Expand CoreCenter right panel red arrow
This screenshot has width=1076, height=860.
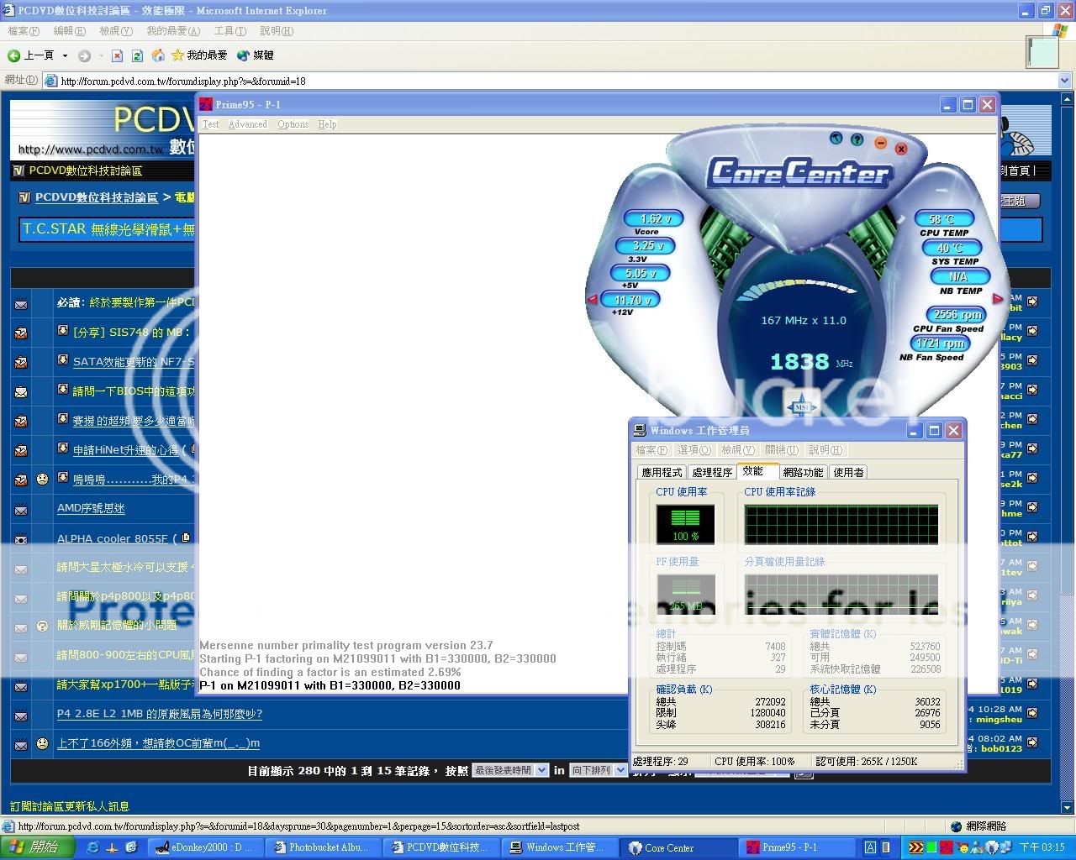pos(998,299)
